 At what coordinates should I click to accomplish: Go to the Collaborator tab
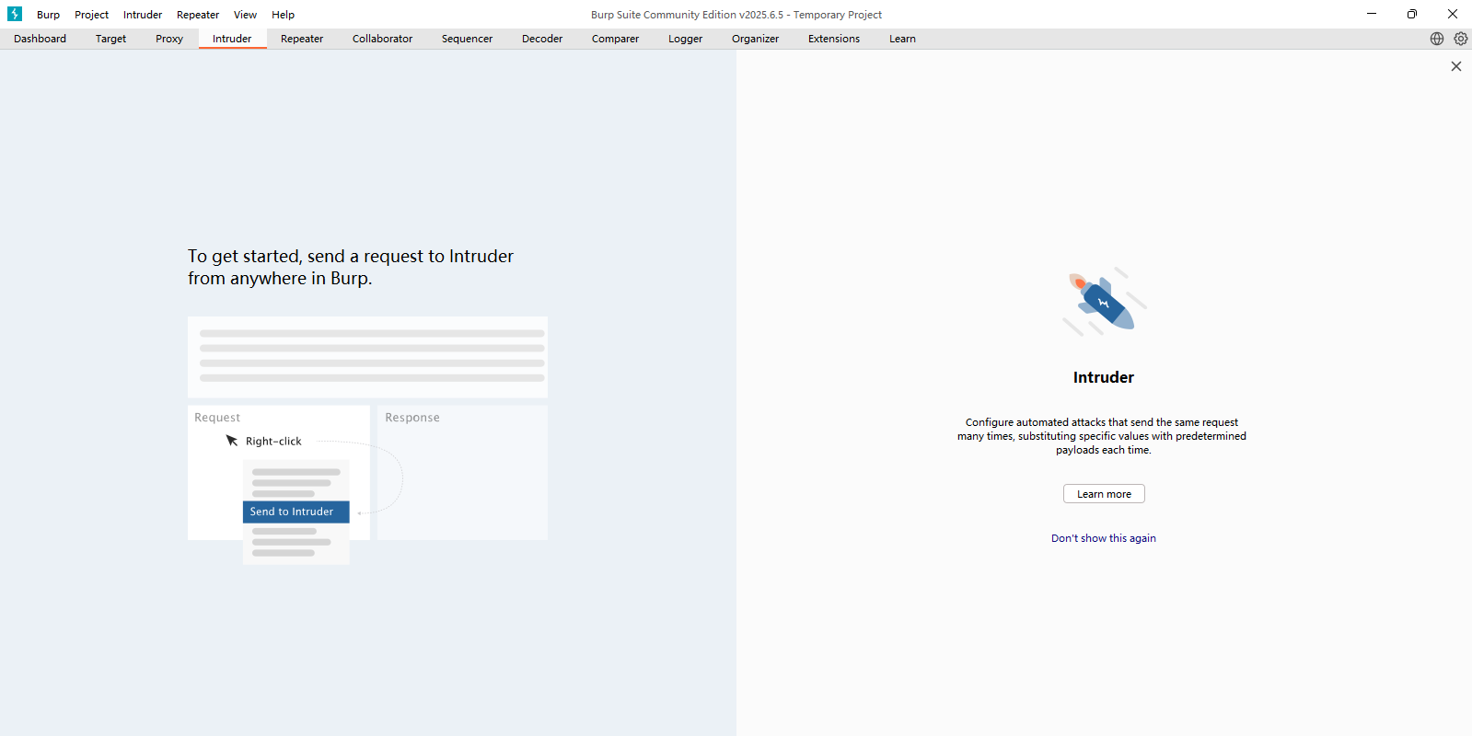point(382,39)
